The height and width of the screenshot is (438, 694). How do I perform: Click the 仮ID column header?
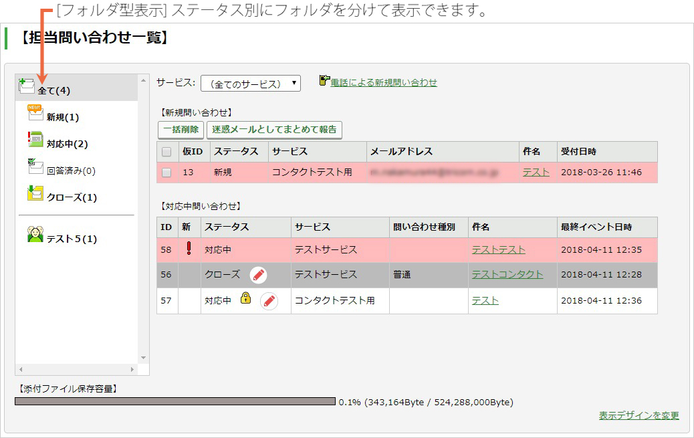[195, 152]
